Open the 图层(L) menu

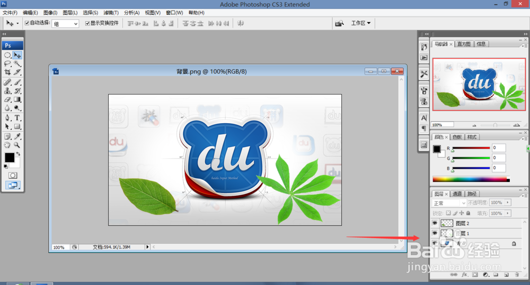70,13
